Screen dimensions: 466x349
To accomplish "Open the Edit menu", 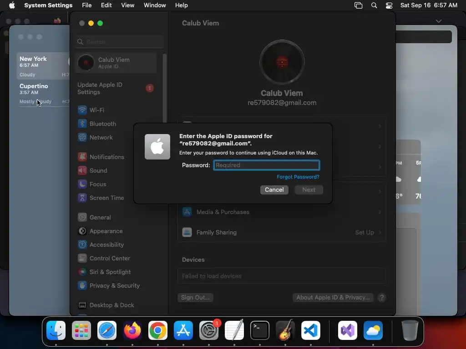I will point(106,5).
